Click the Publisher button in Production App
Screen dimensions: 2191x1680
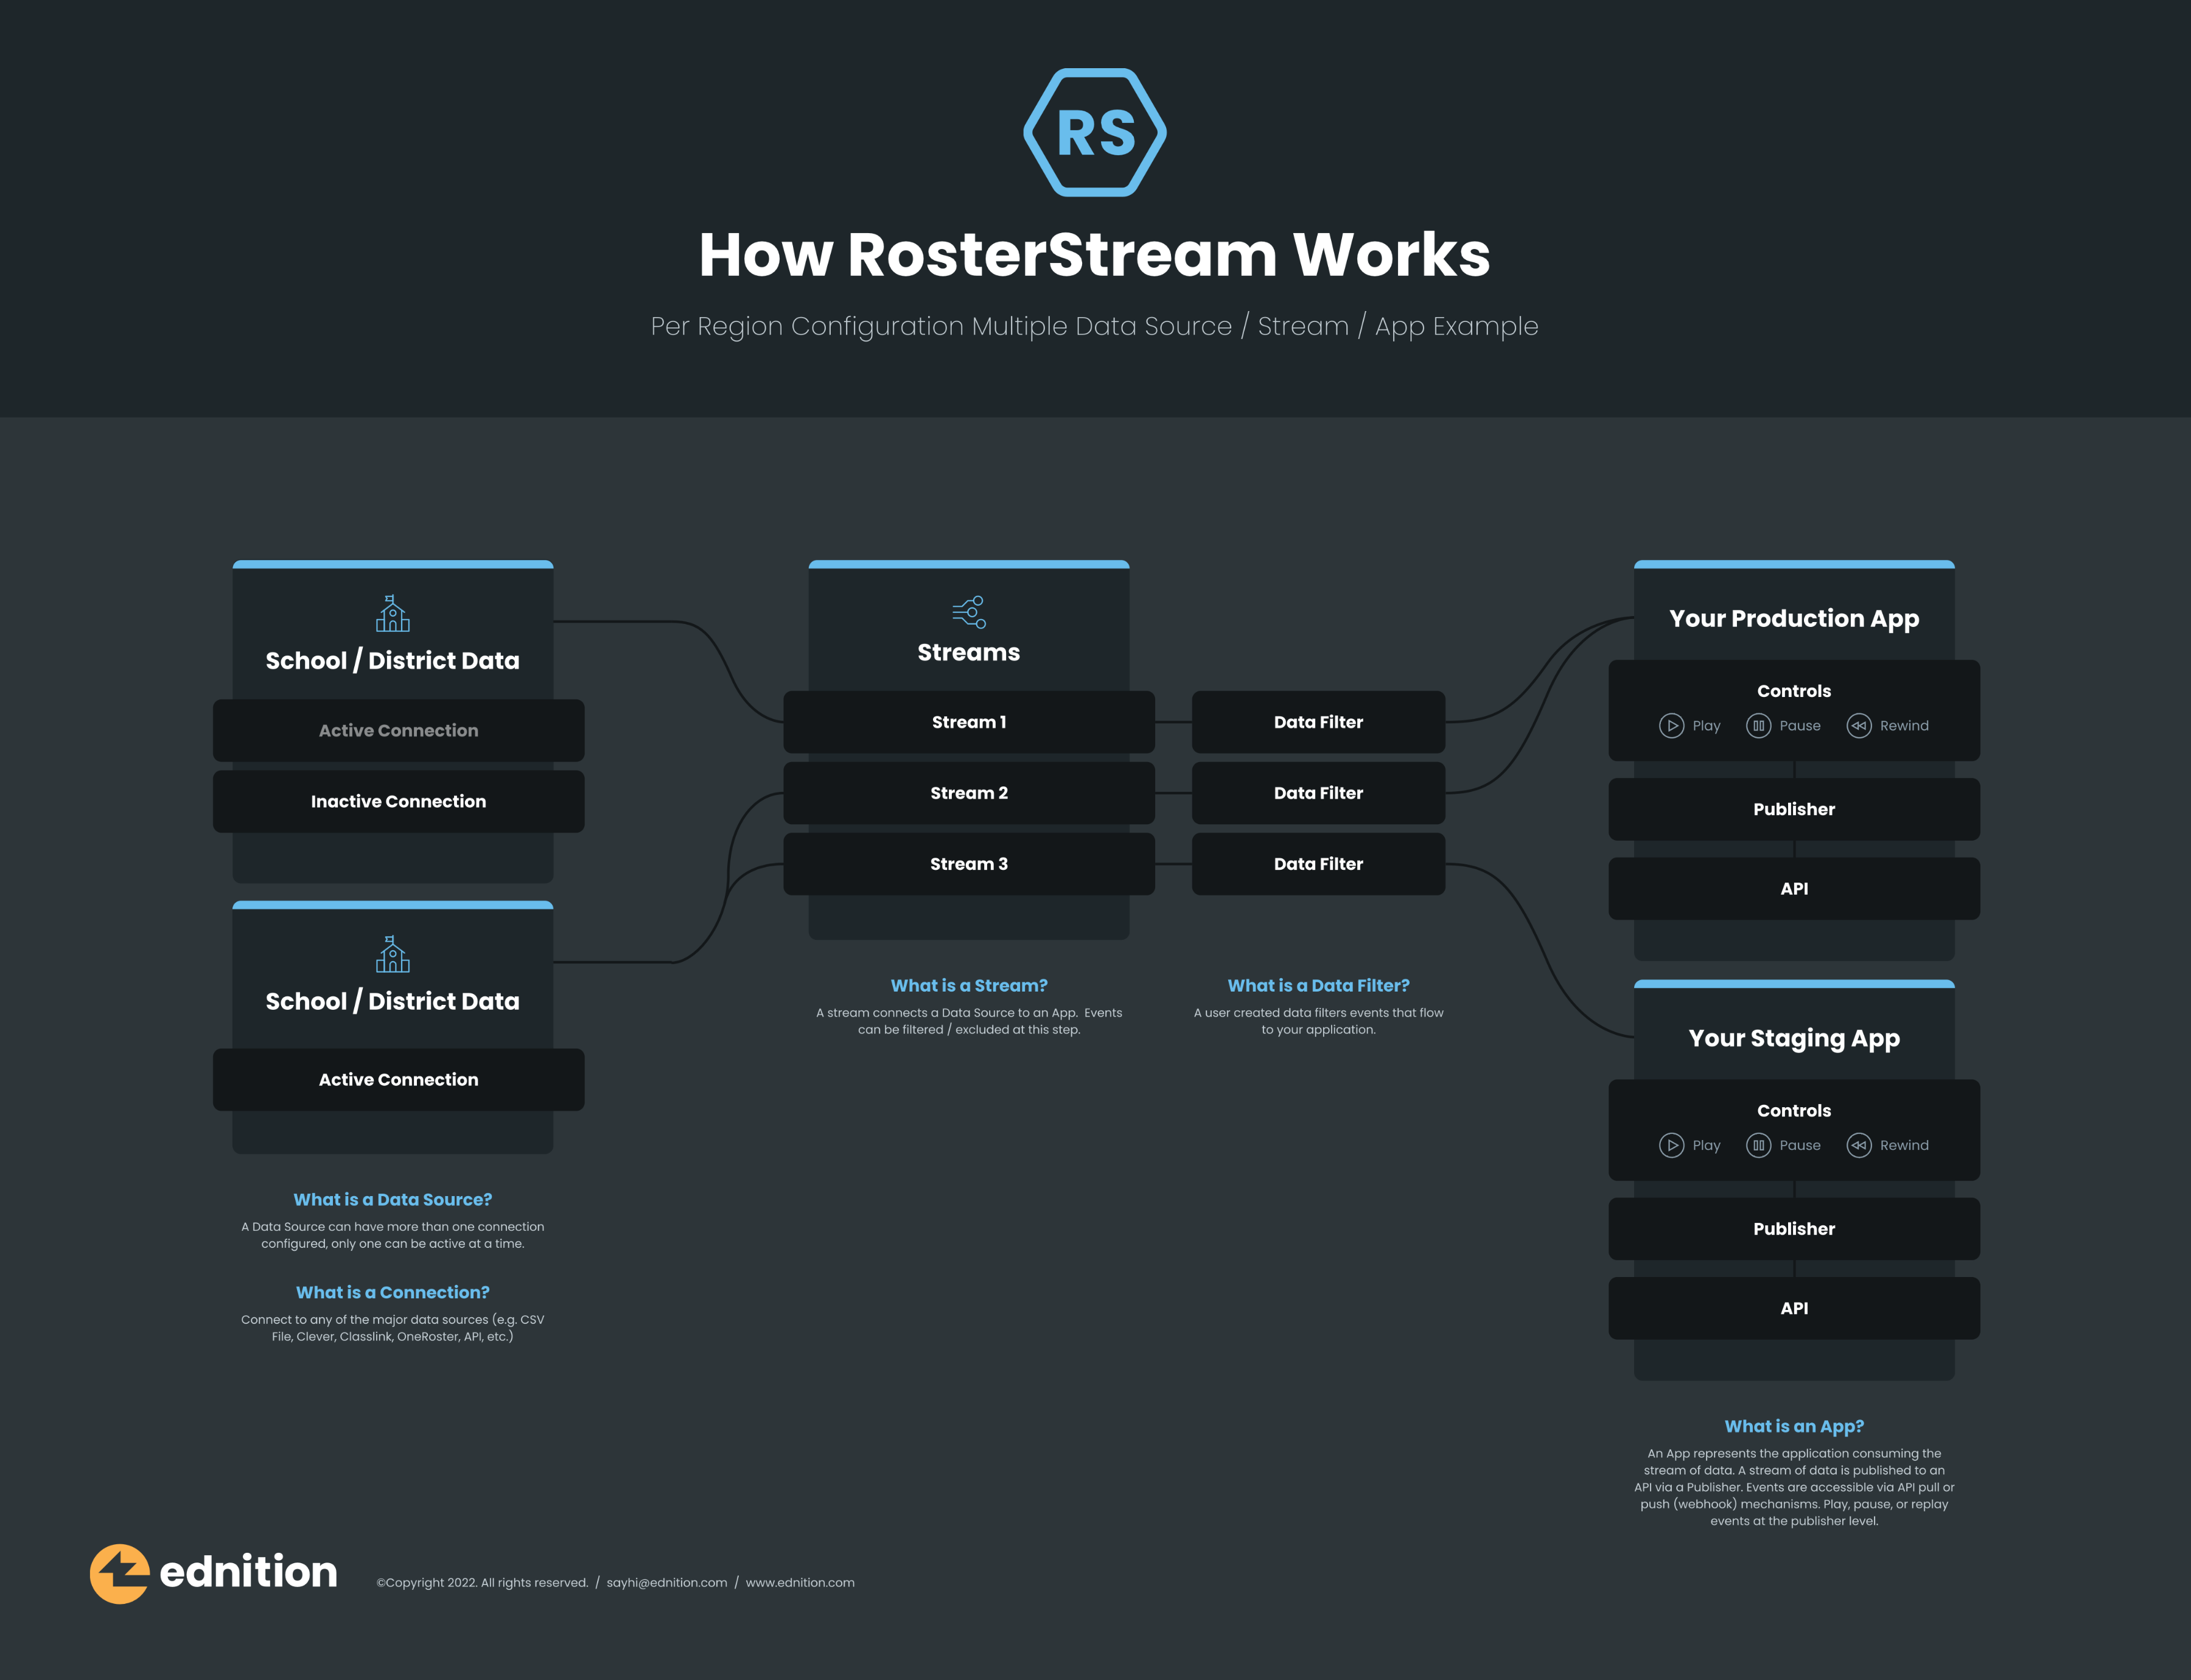1793,809
